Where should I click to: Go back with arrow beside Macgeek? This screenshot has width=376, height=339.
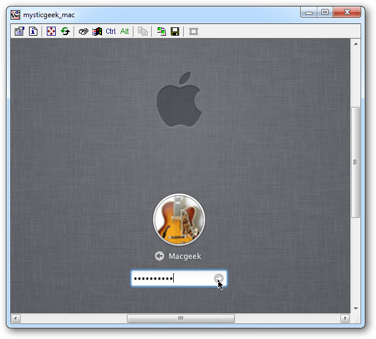(x=160, y=256)
